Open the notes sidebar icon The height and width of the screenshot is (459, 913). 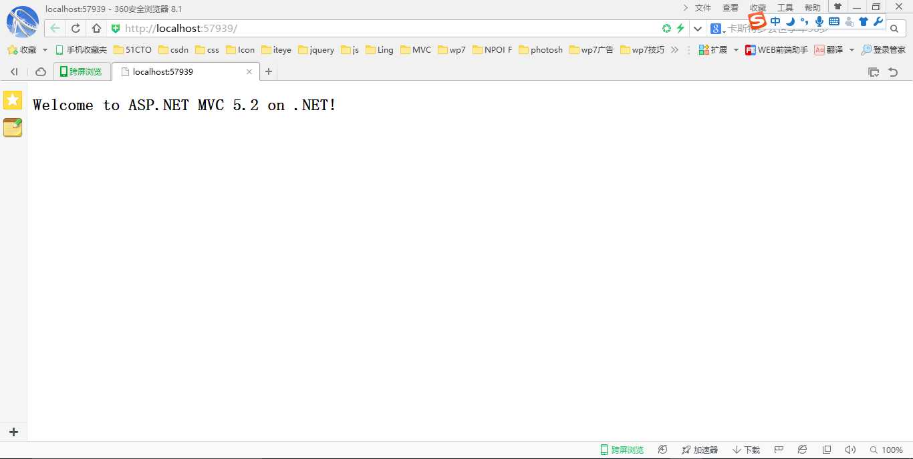13,127
